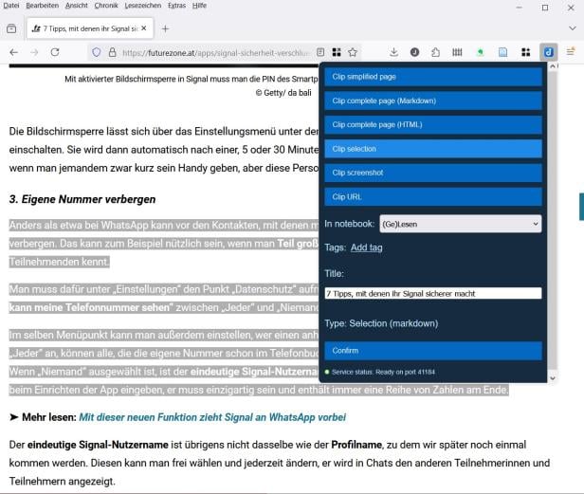
Task: Click the vertical bars toolbar extension icon
Action: [x=457, y=52]
